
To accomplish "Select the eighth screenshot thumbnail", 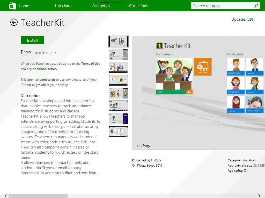I will click(x=118, y=132).
